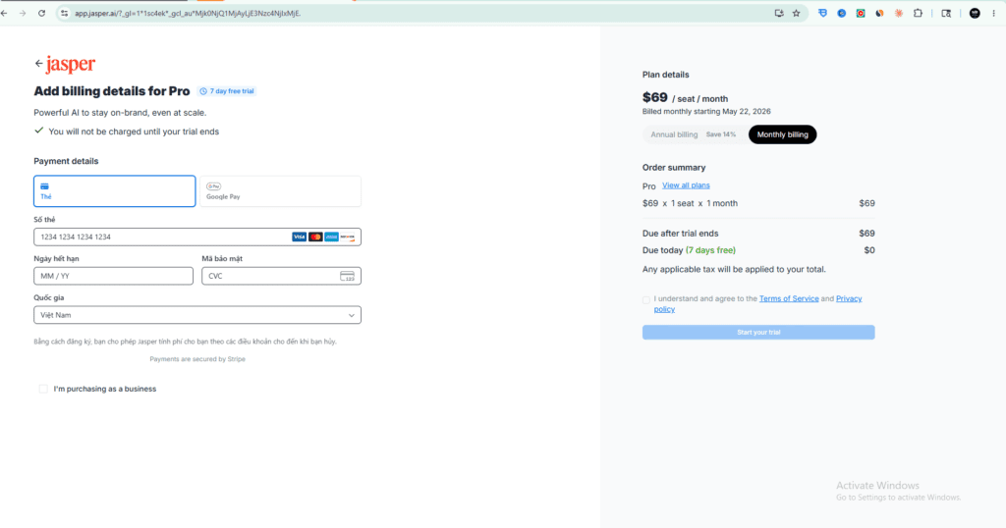Open site information icon in address bar
This screenshot has width=1006, height=528.
point(64,13)
